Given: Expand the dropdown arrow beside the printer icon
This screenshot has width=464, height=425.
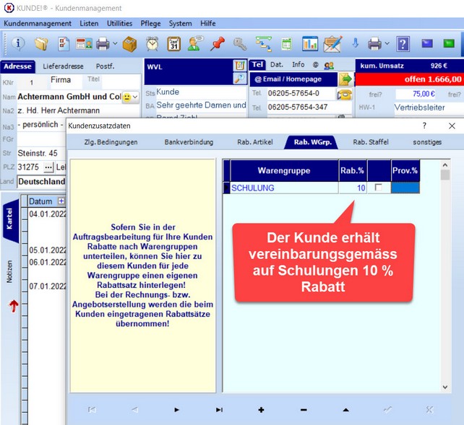Looking at the screenshot, I should pyautogui.click(x=114, y=44).
